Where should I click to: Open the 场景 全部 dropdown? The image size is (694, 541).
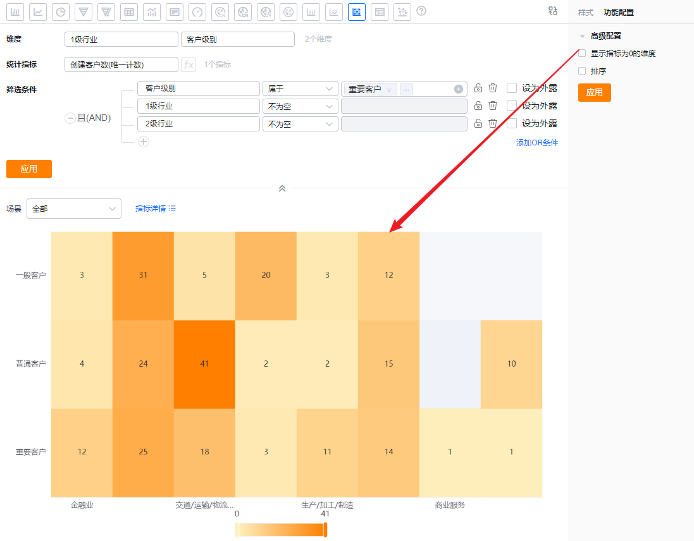tap(74, 209)
